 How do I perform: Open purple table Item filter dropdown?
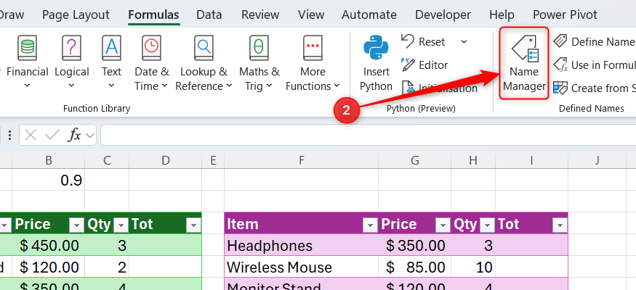(369, 225)
